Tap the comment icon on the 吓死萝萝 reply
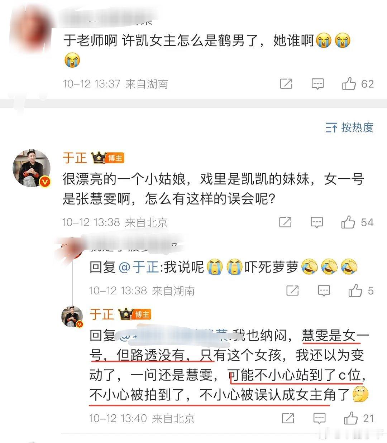Screen dimensions: 387x443 pyautogui.click(x=324, y=290)
